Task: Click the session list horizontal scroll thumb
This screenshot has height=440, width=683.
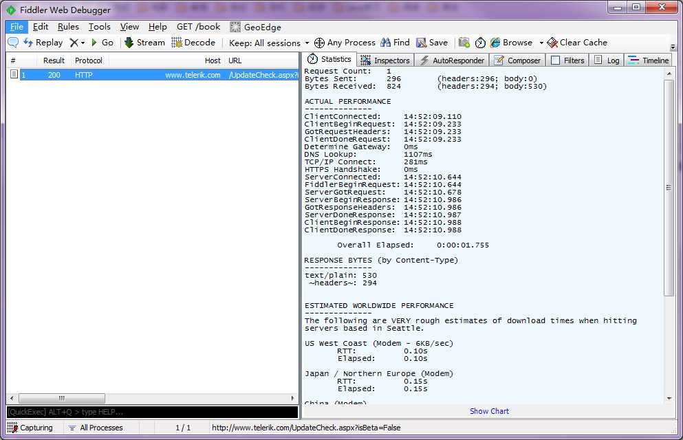Action: pos(61,398)
